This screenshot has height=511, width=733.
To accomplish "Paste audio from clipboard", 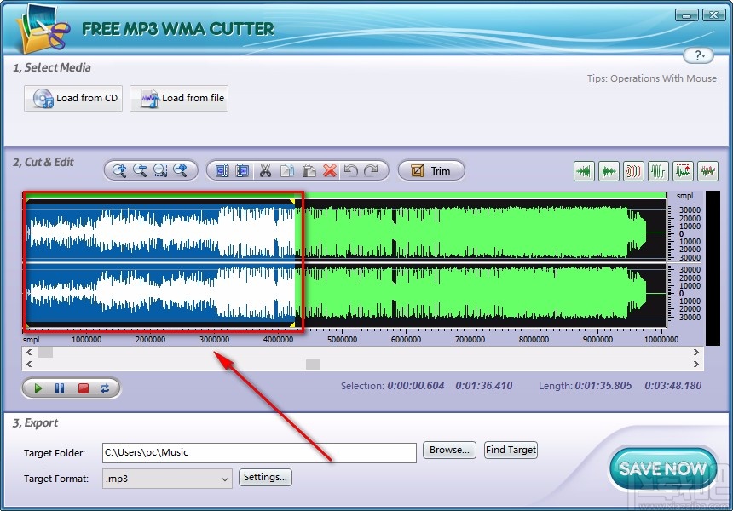I will 308,170.
